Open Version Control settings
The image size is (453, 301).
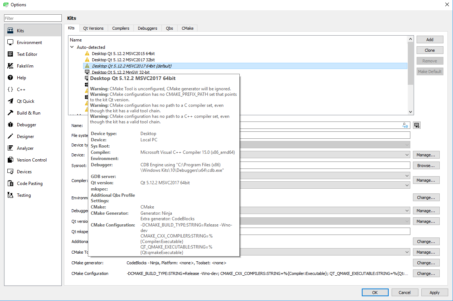[33, 160]
